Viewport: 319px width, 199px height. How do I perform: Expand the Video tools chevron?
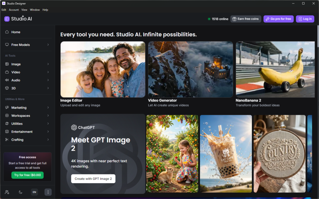(48, 72)
